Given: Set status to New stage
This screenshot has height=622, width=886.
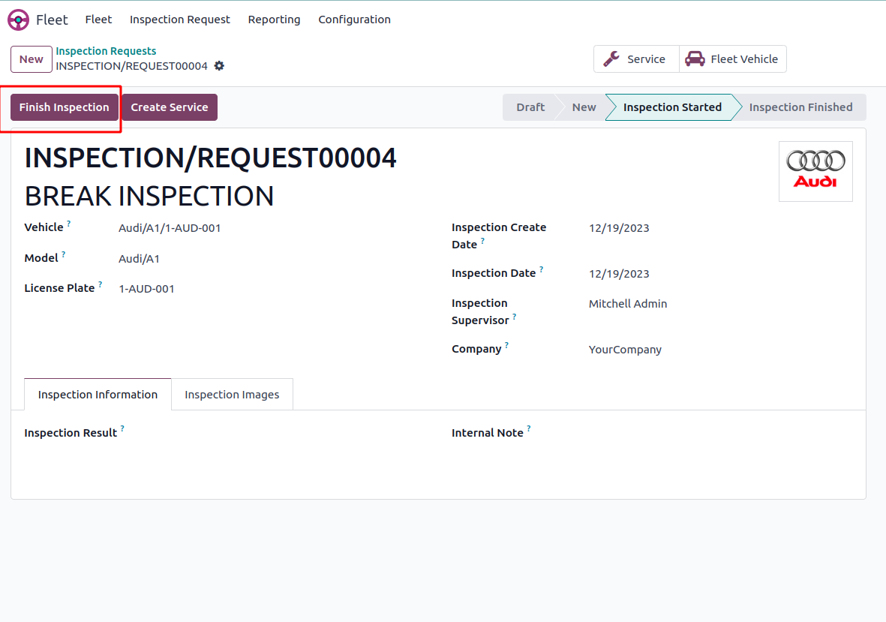Looking at the screenshot, I should (584, 107).
